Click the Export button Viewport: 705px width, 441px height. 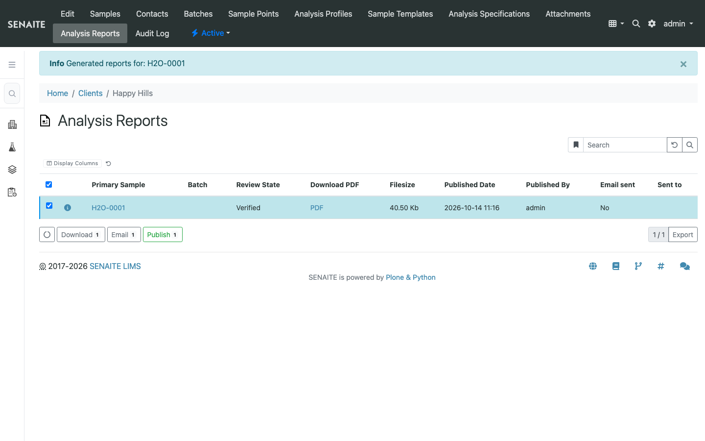click(682, 235)
